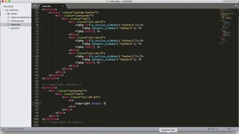239x134 pixels.
Task: Go to next tab arrow
Action: [36, 6]
